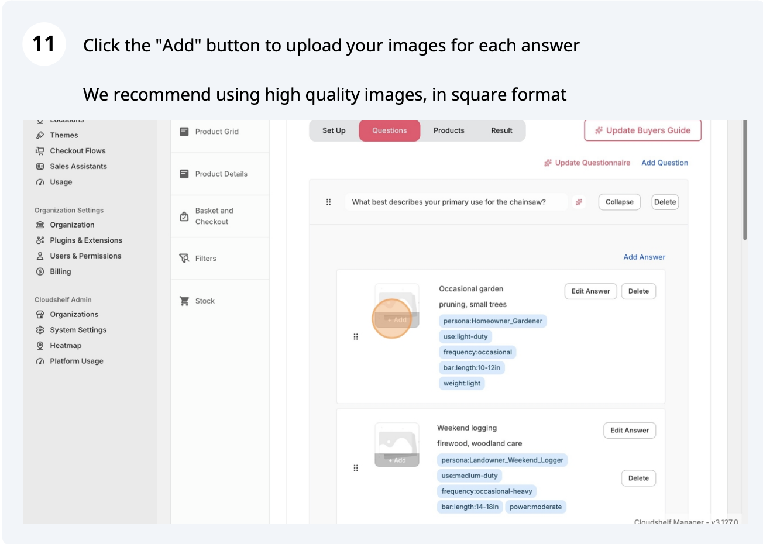Click the frequency:occasional-heavy tag

point(487,491)
